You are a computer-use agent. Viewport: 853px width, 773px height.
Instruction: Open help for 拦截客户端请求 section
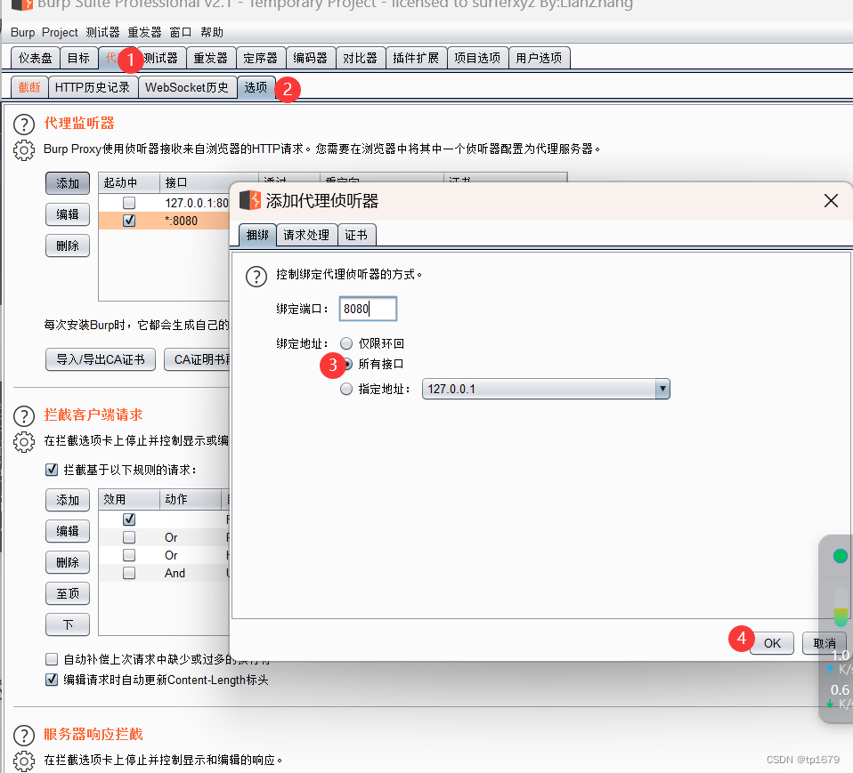(24, 416)
